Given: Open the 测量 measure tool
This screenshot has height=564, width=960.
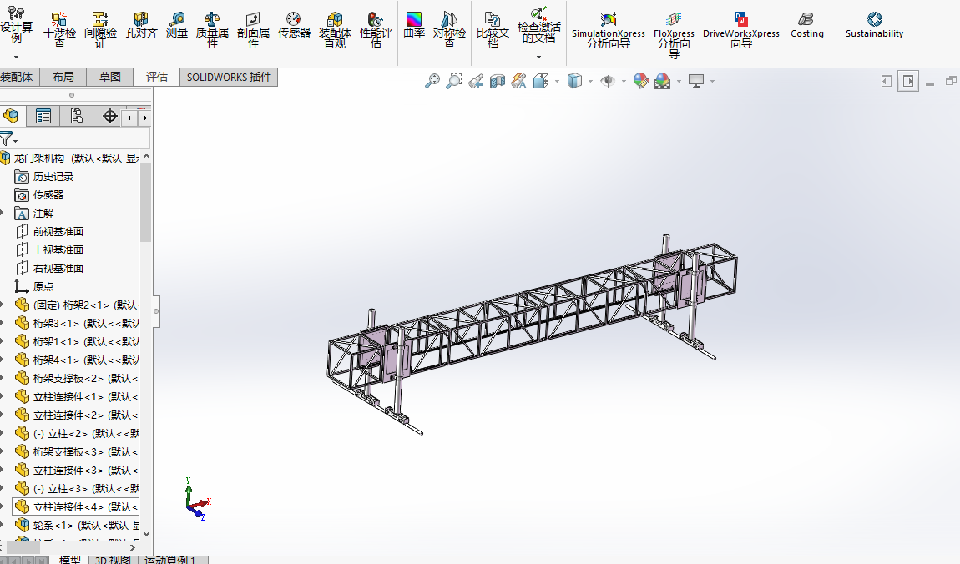Looking at the screenshot, I should pyautogui.click(x=177, y=25).
